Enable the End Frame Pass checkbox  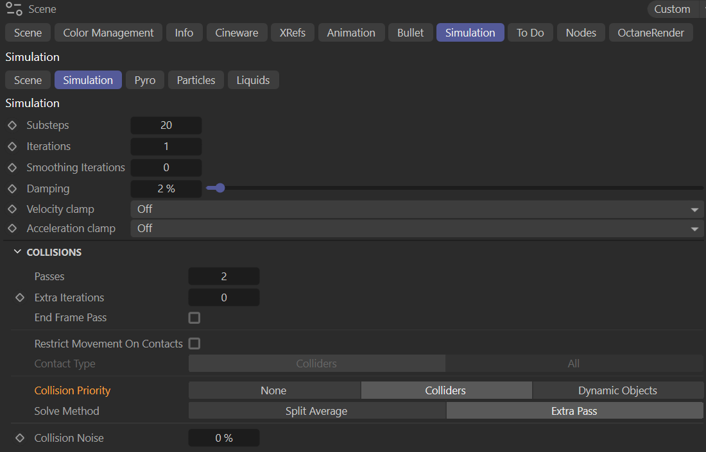(194, 318)
